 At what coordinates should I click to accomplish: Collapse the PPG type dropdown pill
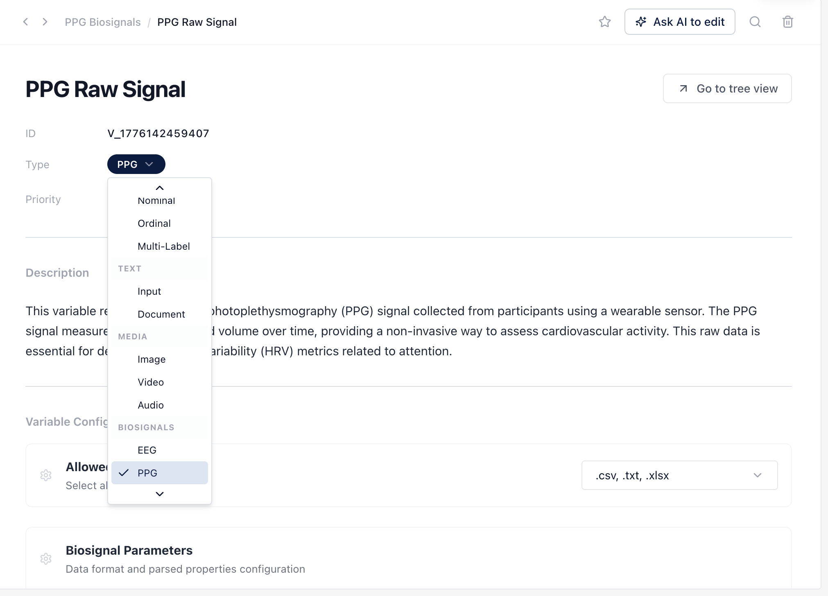(x=136, y=165)
